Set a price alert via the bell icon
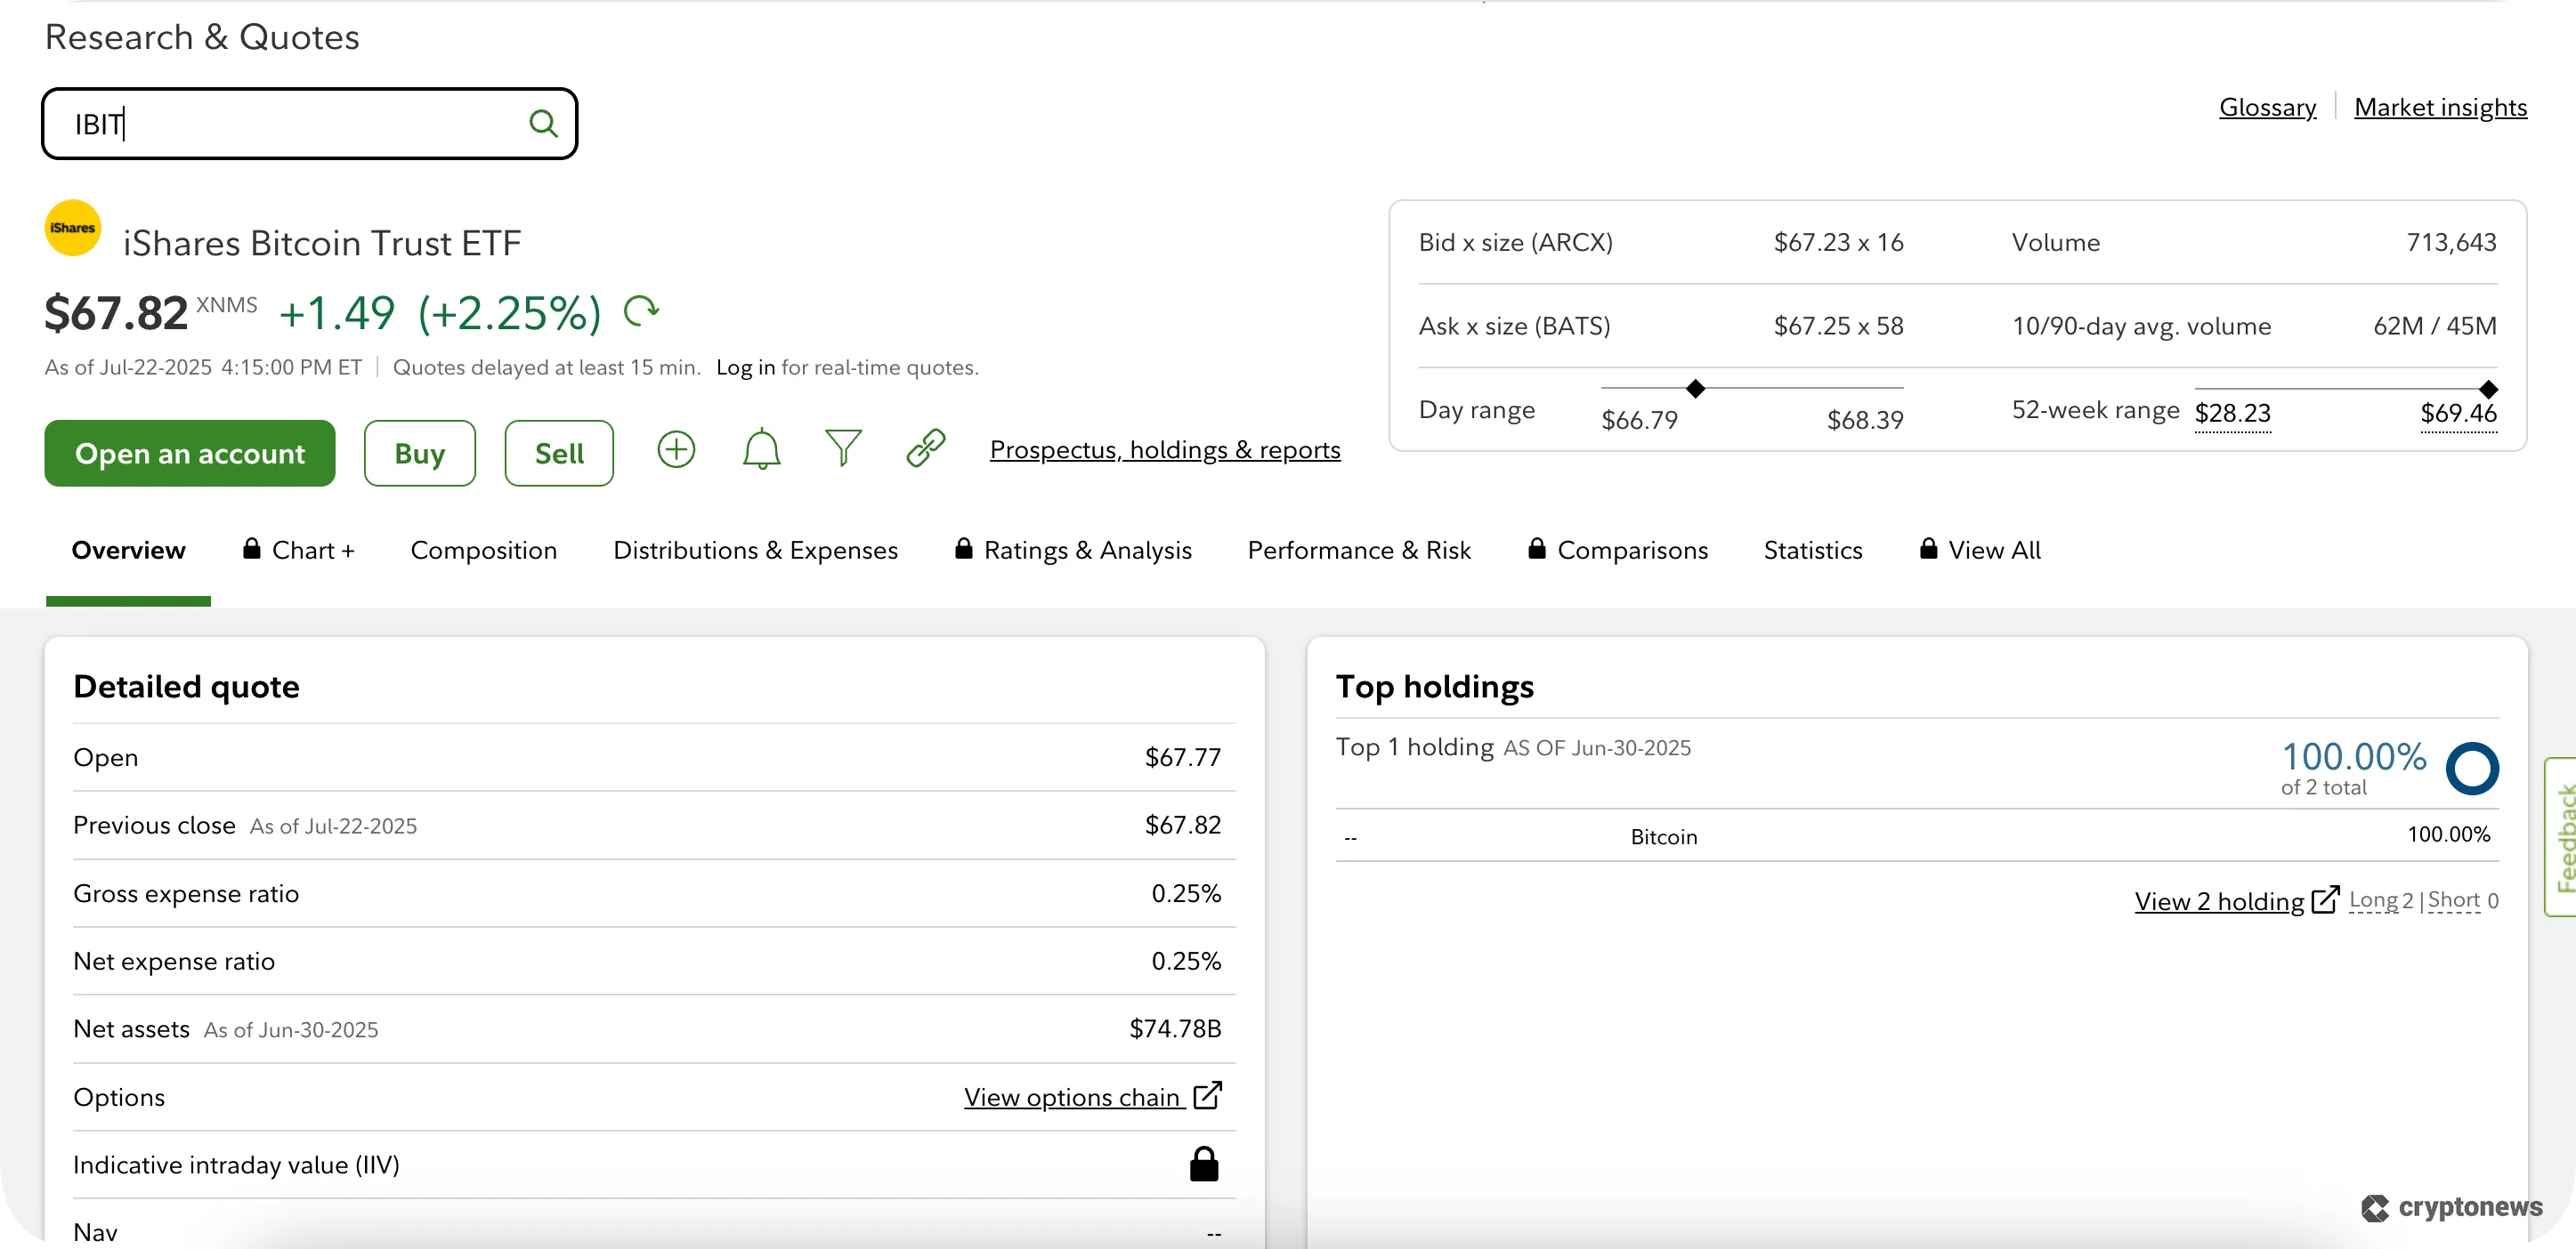Screen dimensions: 2576x1249 click(761, 449)
